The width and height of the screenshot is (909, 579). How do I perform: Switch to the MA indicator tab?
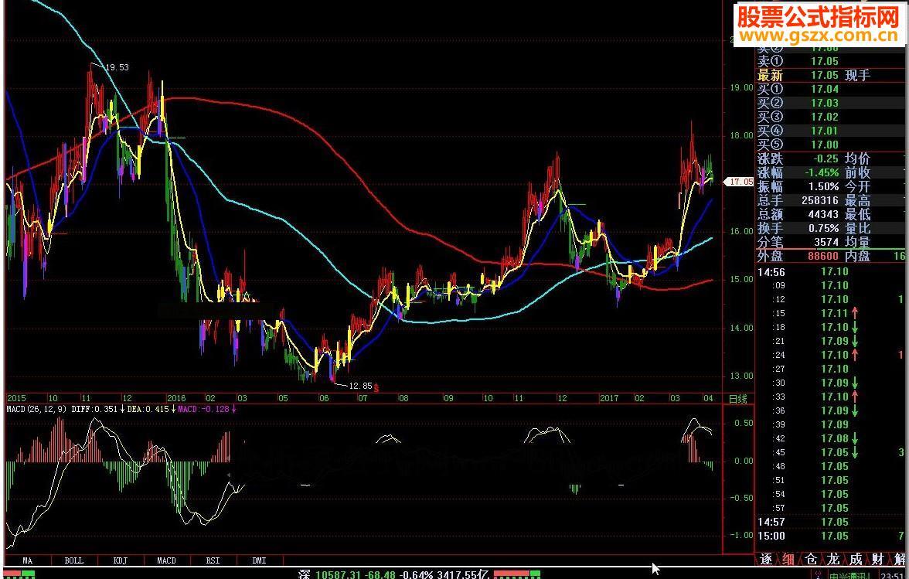pyautogui.click(x=28, y=560)
